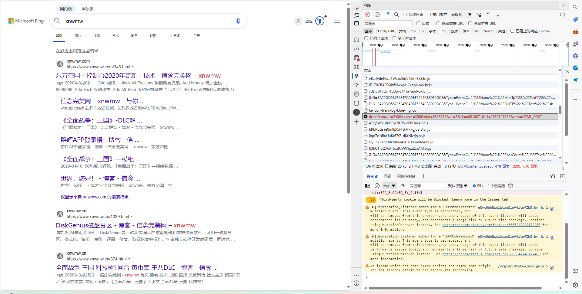Open the 无限制 throttling dropdown
Image resolution: width=582 pixels, height=294 pixels.
(461, 15)
